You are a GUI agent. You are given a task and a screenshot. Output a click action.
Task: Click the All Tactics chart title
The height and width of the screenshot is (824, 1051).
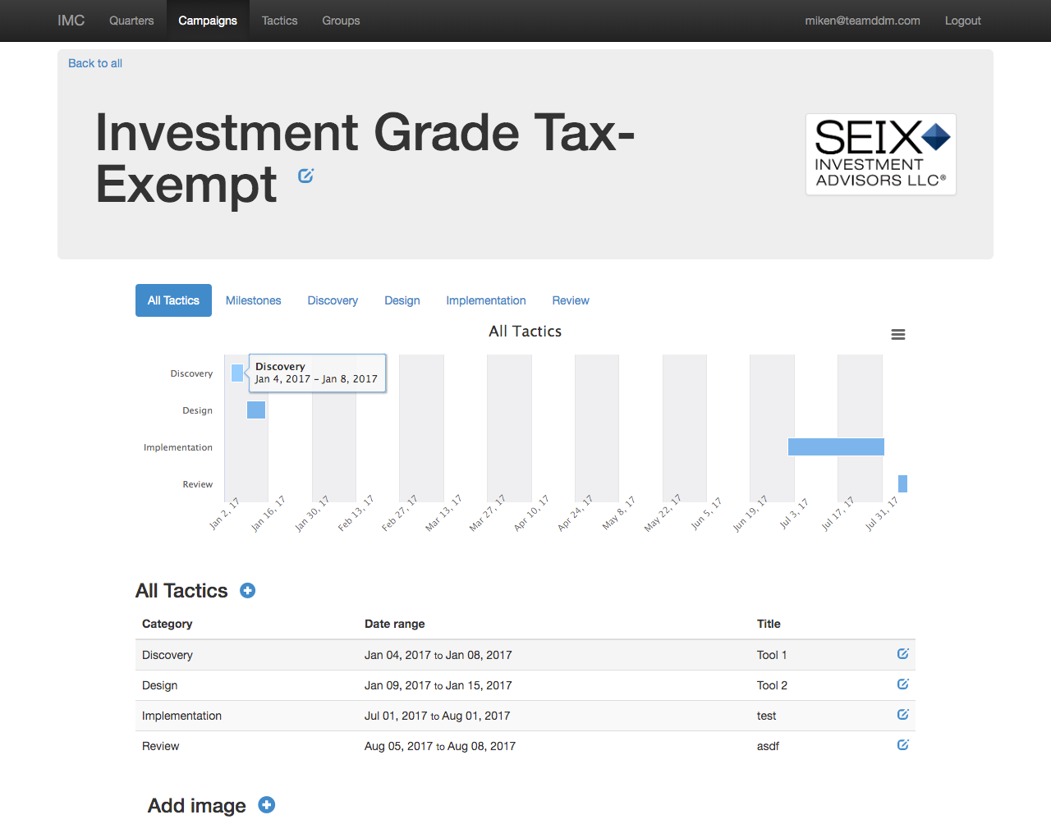coord(525,332)
